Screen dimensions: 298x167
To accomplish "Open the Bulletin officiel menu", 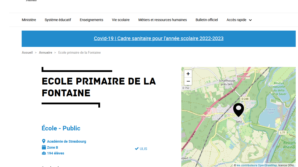I will point(207,20).
